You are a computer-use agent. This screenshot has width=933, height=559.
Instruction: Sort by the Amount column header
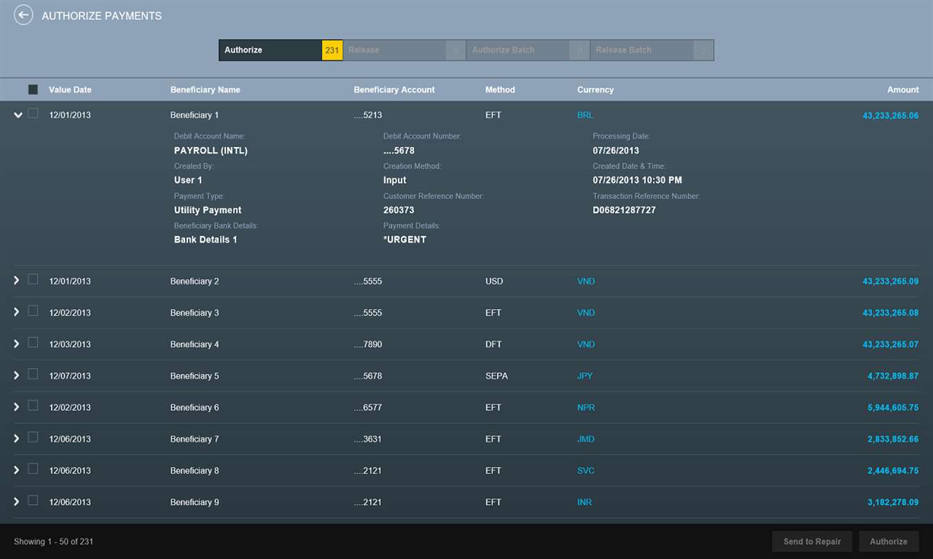tap(903, 90)
